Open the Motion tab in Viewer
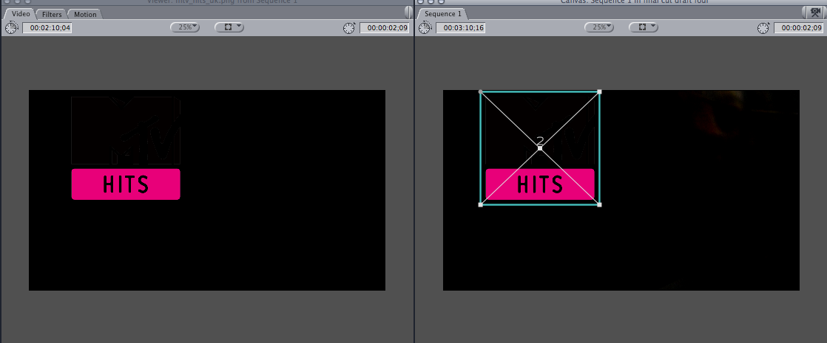Image resolution: width=827 pixels, height=343 pixels. (85, 14)
